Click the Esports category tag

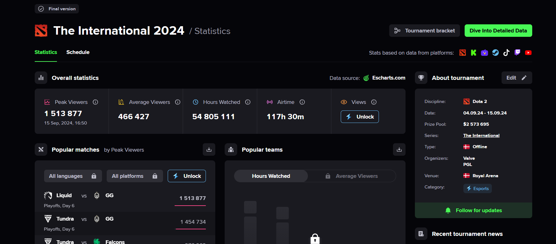point(477,188)
